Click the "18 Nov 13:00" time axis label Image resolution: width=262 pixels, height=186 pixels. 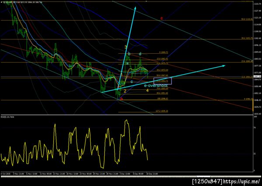pyautogui.click(x=72, y=174)
